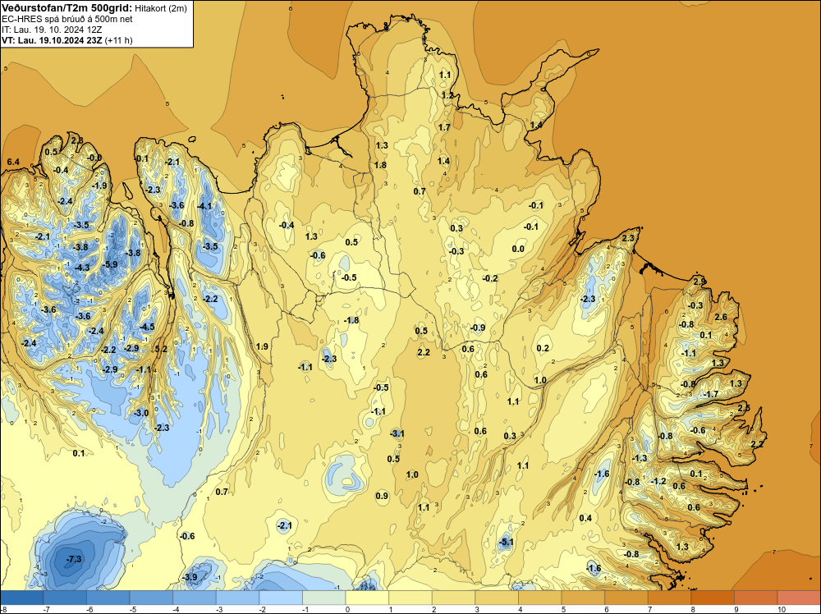821x614 pixels.
Task: Click the -5.1 temperature value
Action: (x=506, y=543)
